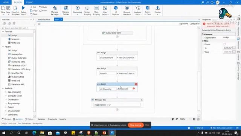Toggle the Private checkbox
241x136 pixels.
click(x=225, y=44)
